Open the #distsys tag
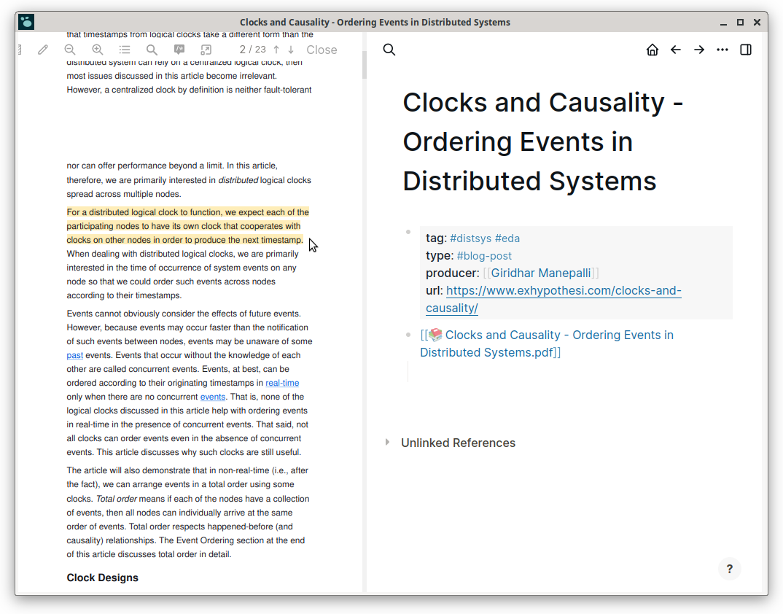Viewport: 783px width, 614px height. point(470,238)
